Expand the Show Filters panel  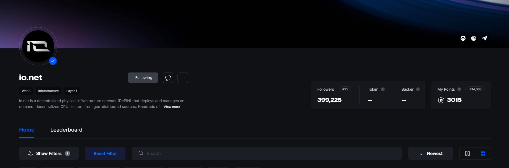[x=49, y=153]
